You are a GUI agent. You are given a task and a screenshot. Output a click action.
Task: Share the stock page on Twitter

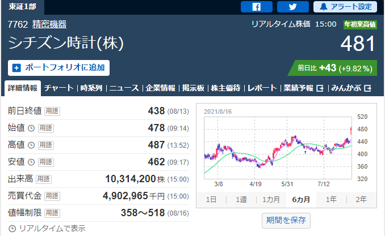292,7
